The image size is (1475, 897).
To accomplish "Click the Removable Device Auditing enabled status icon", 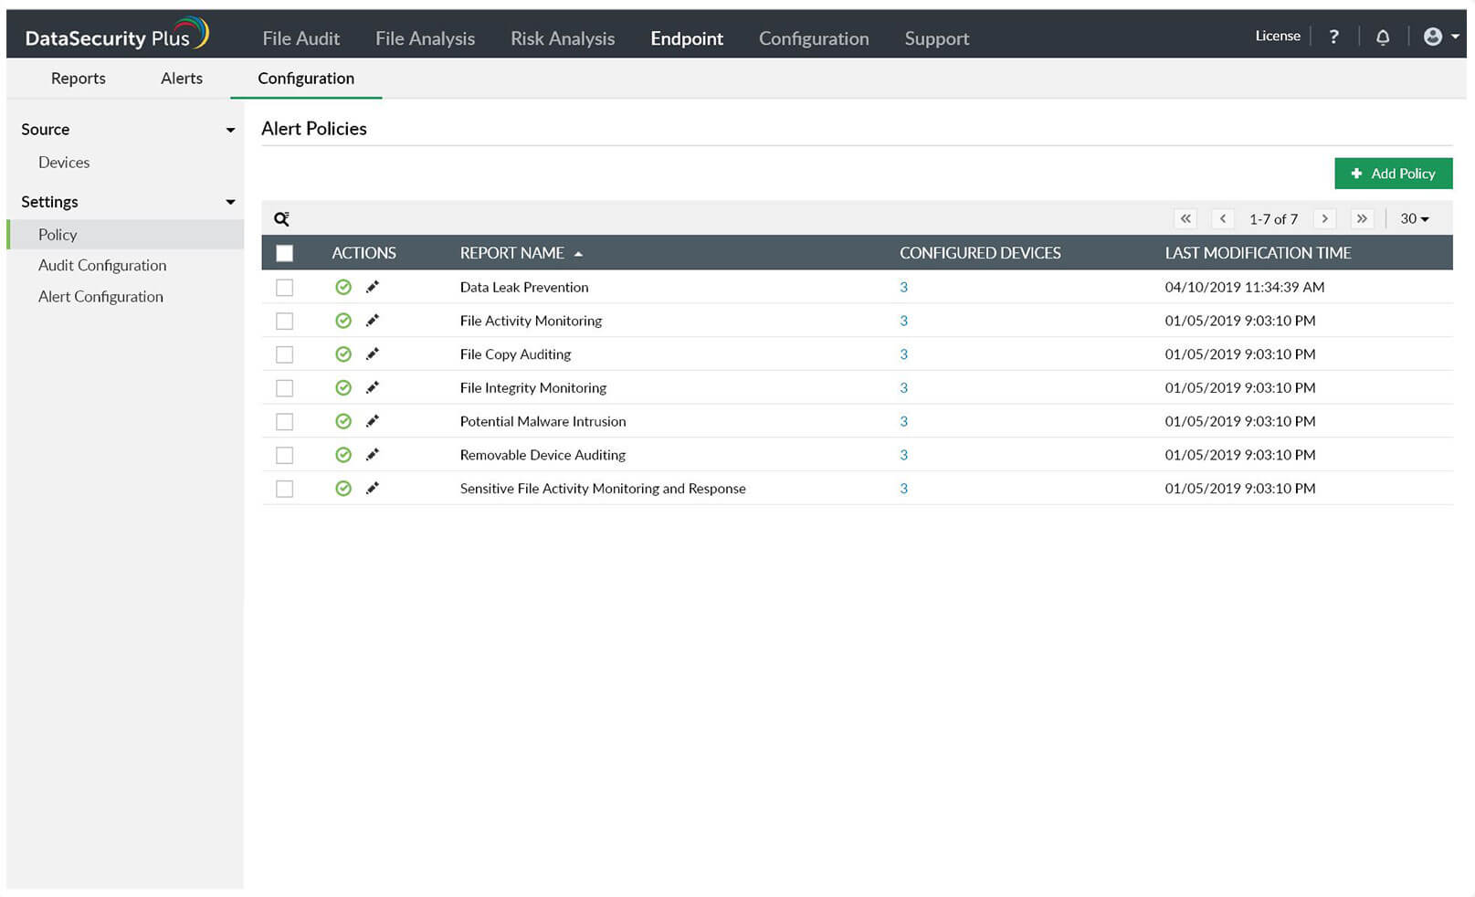I will [x=343, y=455].
